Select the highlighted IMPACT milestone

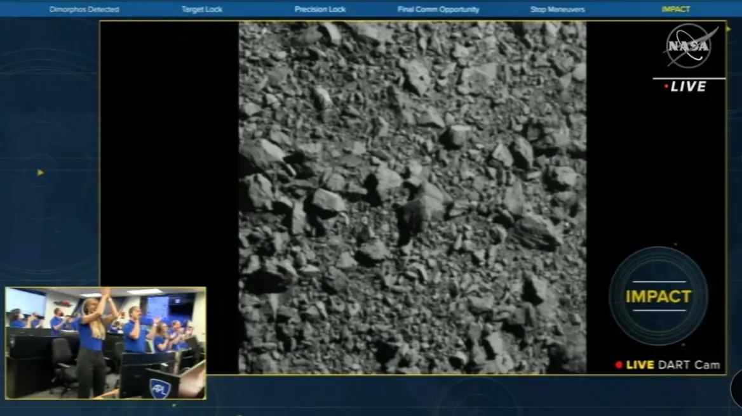pos(675,10)
